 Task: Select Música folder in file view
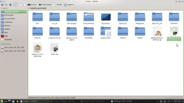[37, 31]
